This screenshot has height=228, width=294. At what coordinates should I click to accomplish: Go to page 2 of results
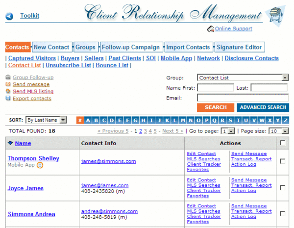click(x=141, y=131)
